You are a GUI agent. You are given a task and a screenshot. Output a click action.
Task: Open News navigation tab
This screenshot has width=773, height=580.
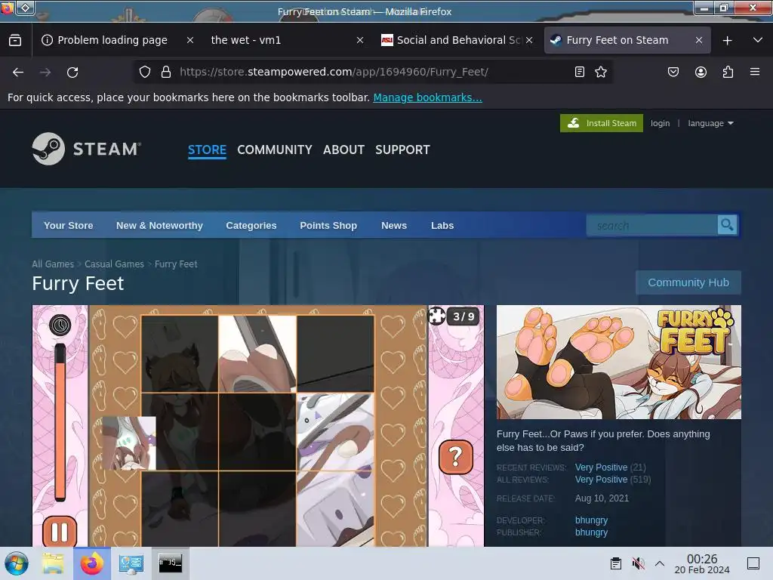(394, 225)
